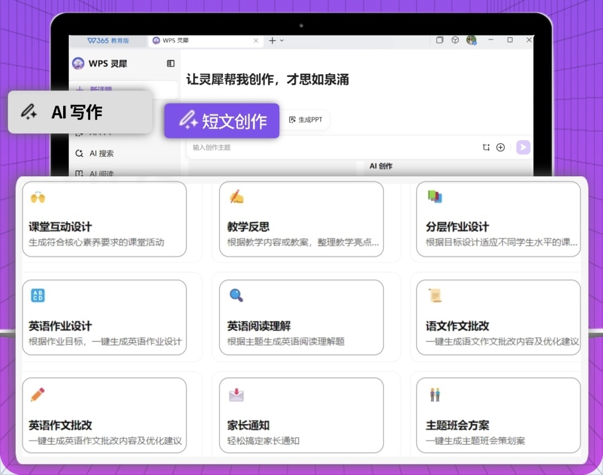Click the 生成PPT button

(306, 120)
